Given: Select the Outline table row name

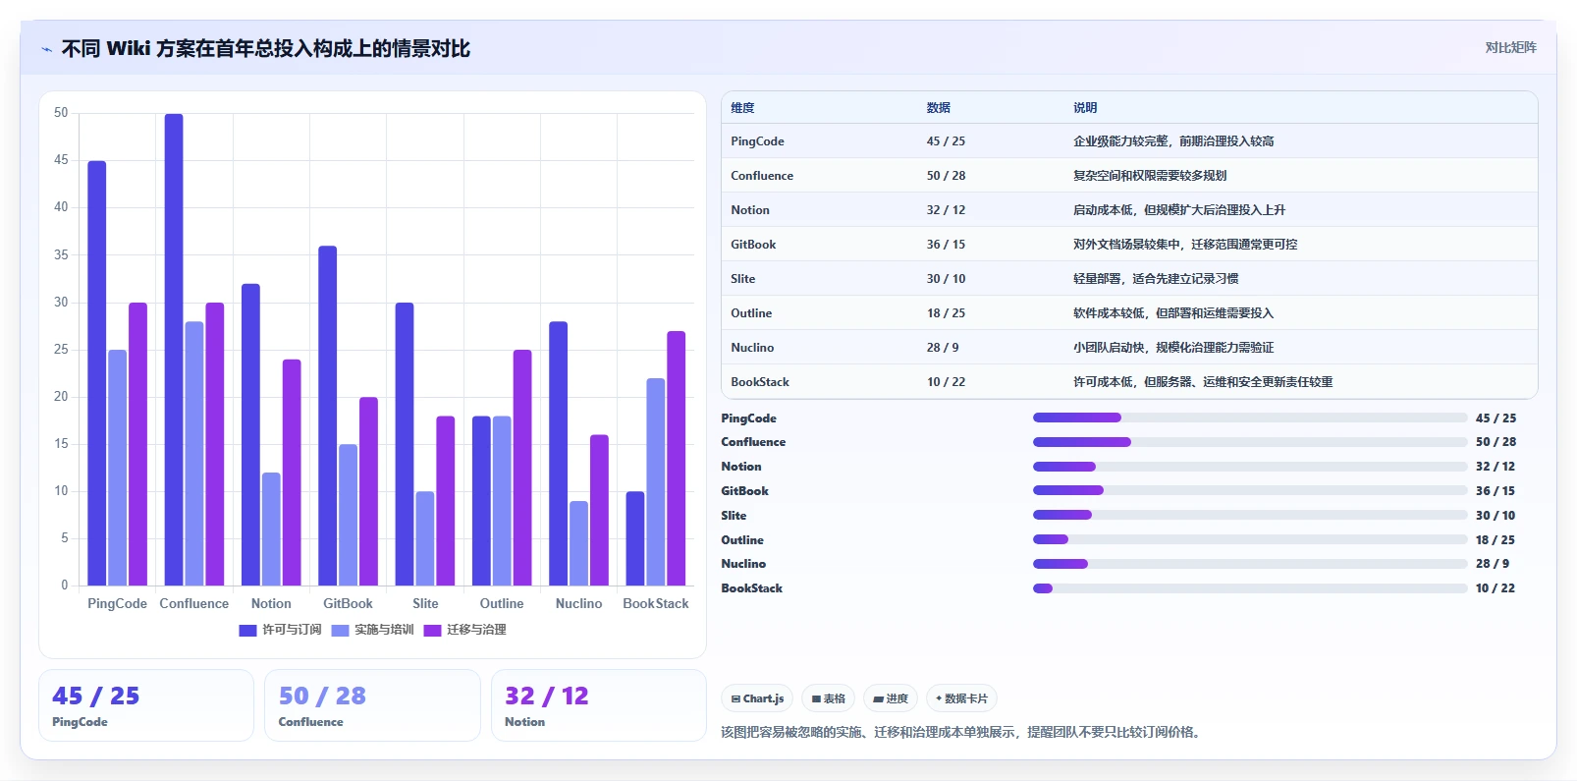Looking at the screenshot, I should [x=751, y=313].
